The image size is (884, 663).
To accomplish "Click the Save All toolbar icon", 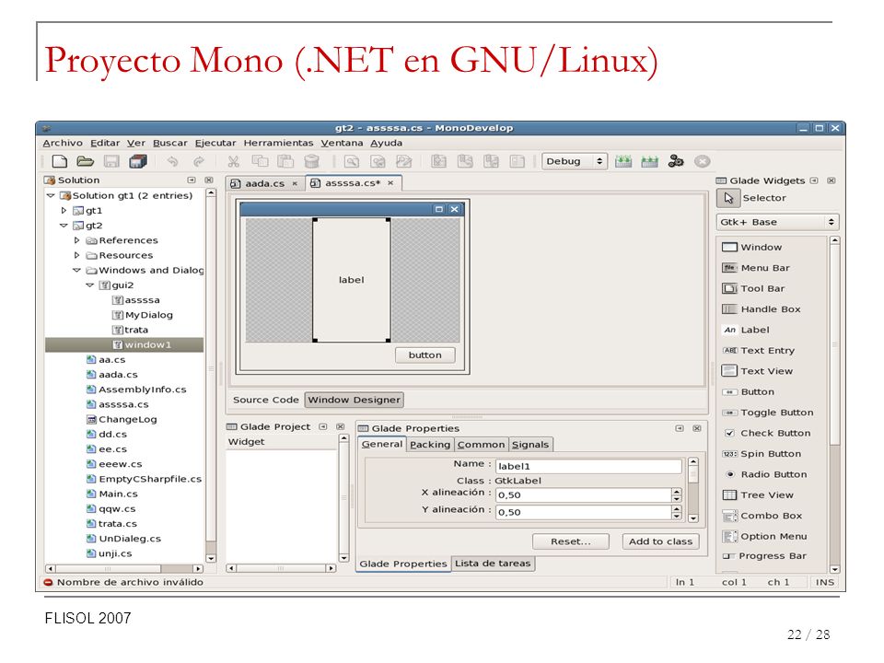I will pos(138,161).
